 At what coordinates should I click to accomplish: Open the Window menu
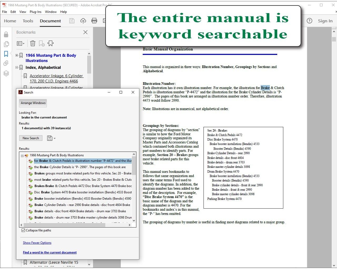point(51,12)
